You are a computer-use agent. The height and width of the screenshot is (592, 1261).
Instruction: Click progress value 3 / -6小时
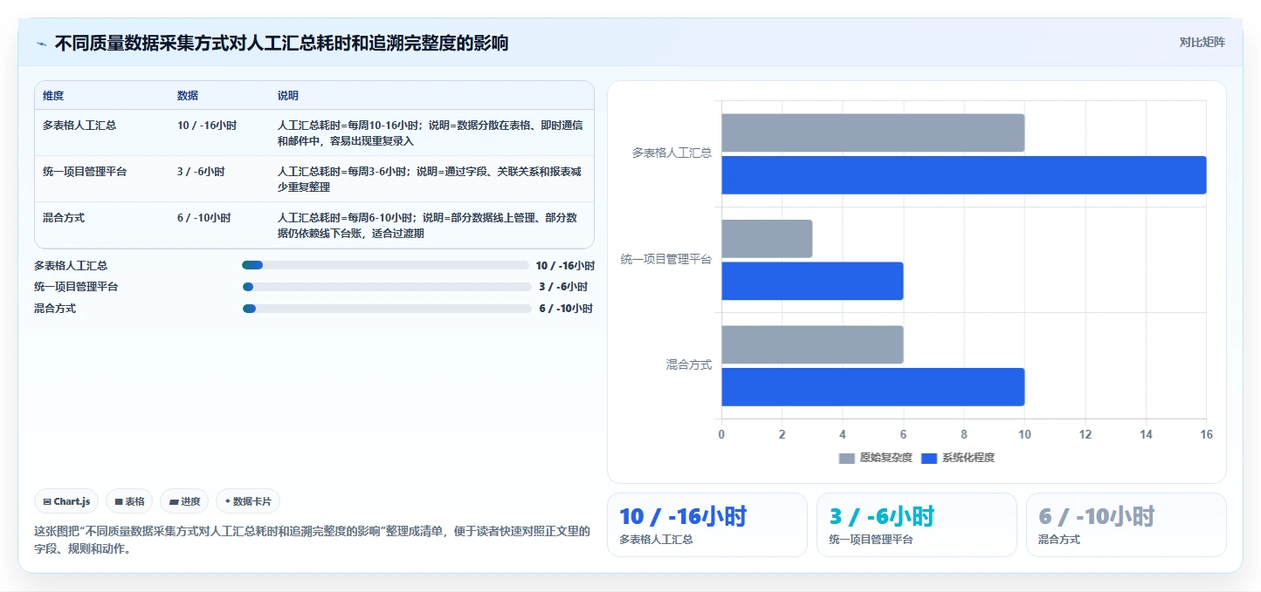563,287
